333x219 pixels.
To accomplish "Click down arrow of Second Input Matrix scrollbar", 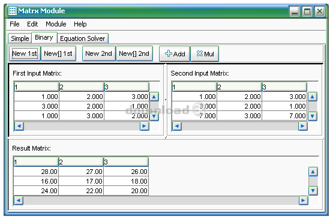I will pos(313,116).
